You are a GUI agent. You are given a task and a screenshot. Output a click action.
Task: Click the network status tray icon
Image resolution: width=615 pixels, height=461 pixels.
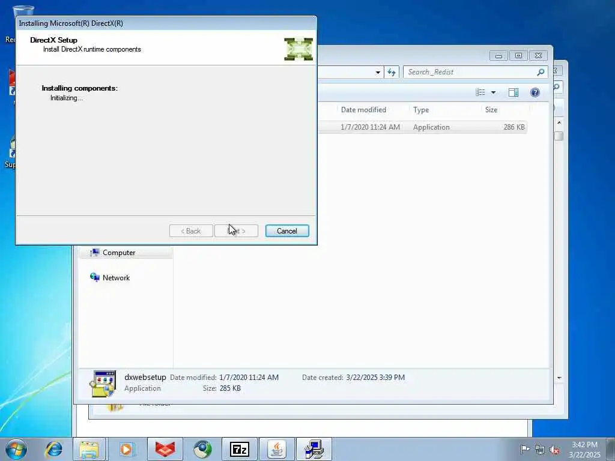tap(540, 450)
